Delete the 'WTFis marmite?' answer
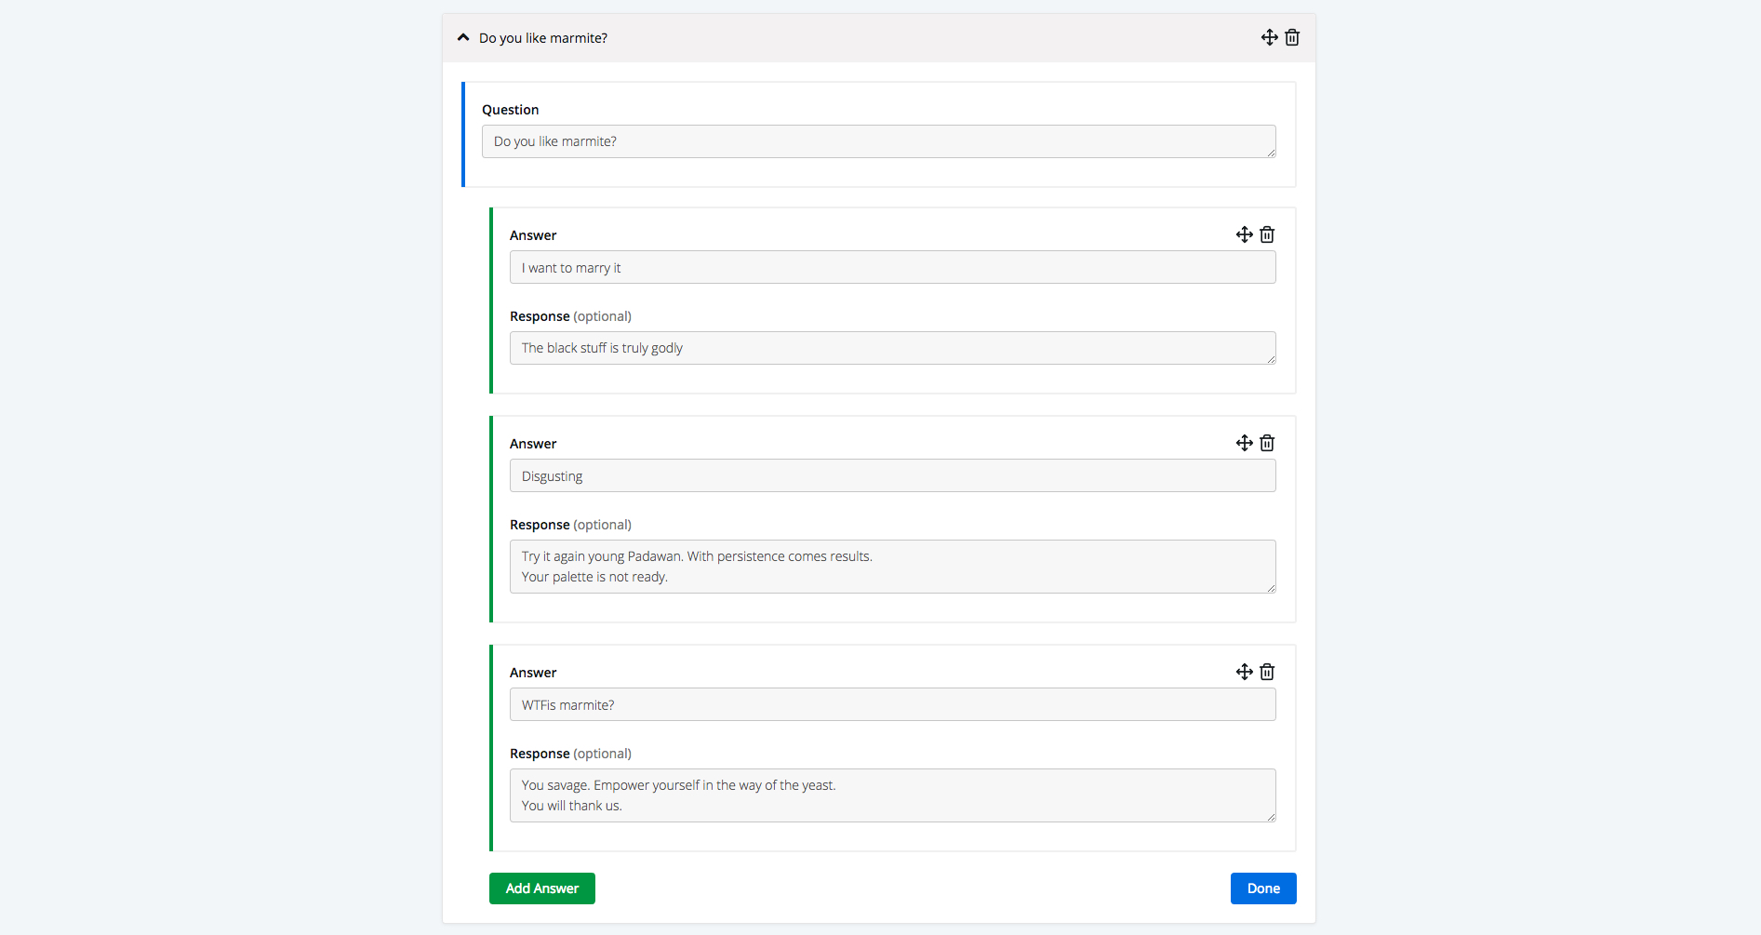Image resolution: width=1761 pixels, height=935 pixels. [1267, 672]
